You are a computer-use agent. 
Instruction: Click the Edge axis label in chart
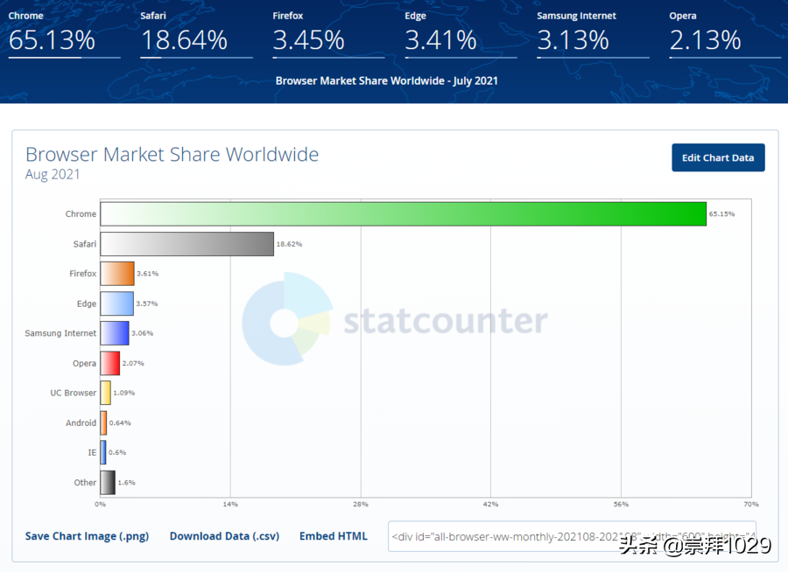(x=87, y=303)
